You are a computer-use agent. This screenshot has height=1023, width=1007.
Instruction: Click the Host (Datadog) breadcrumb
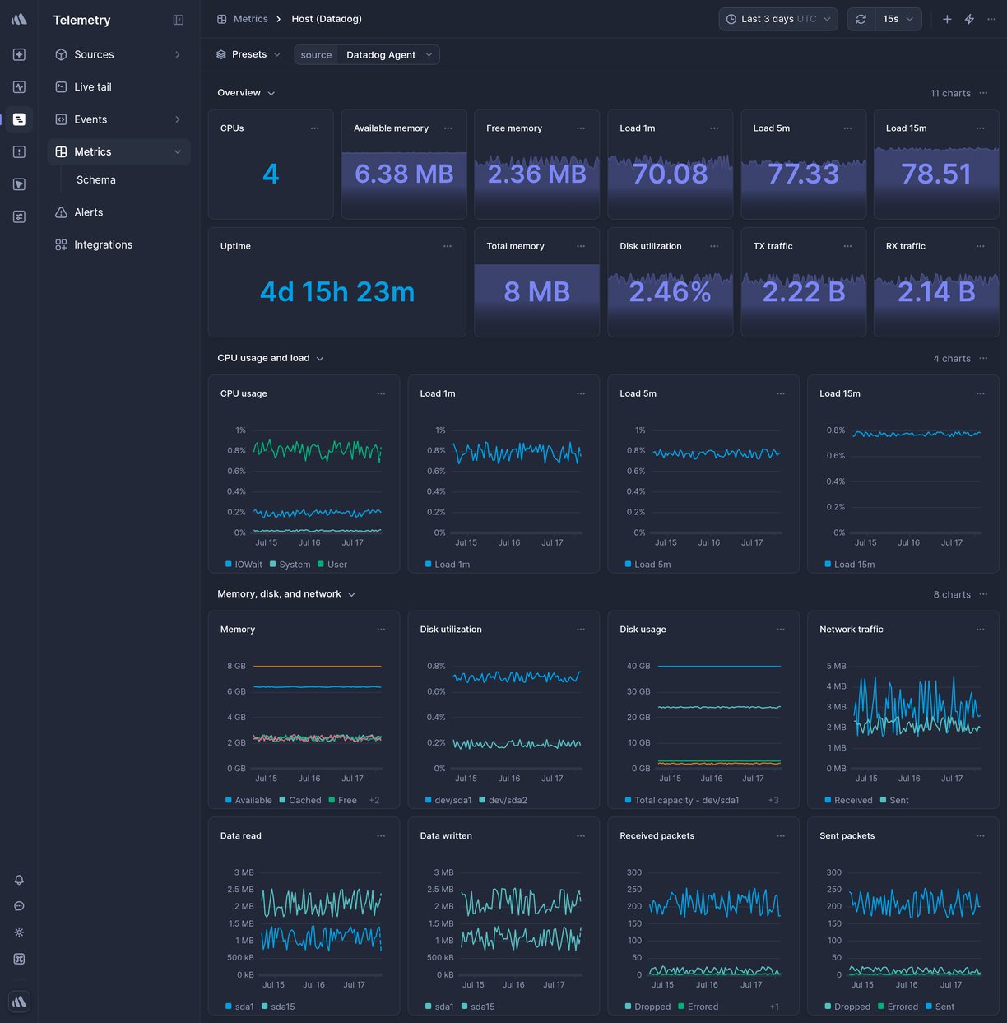point(327,19)
